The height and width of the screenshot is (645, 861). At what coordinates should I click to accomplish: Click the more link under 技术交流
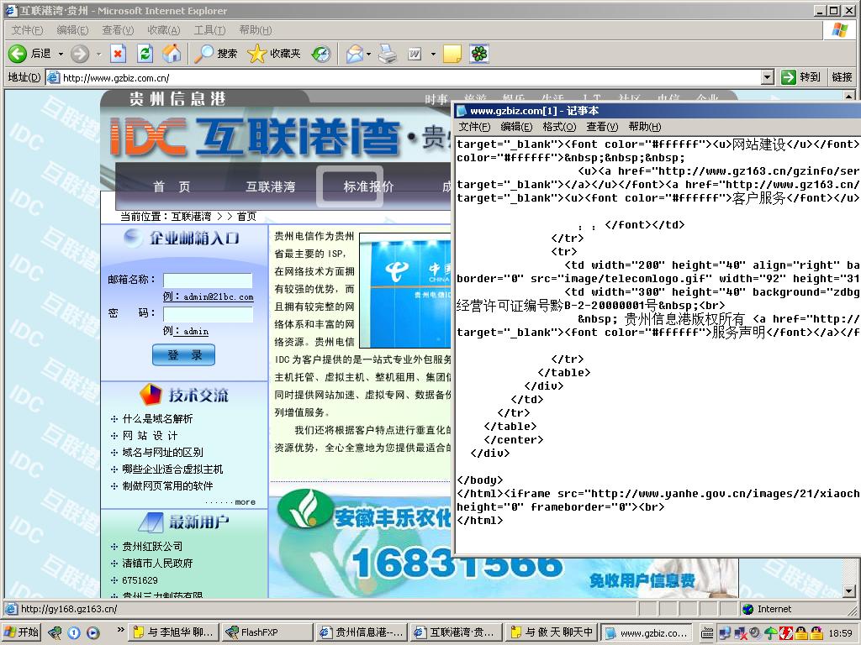245,502
